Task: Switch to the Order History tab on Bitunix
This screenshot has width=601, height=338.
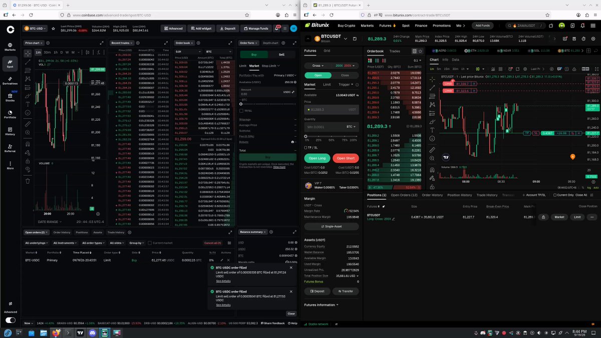Action: 432,195
